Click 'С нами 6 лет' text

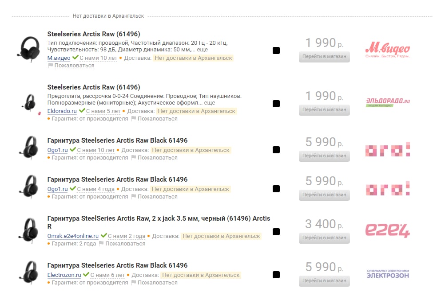(x=108, y=276)
